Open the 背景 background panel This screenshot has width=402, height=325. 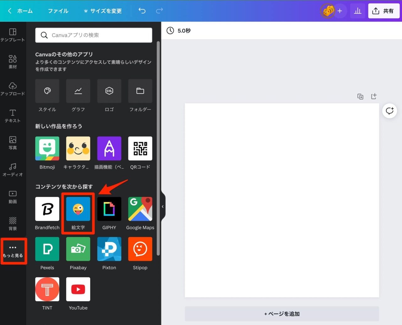(13, 224)
